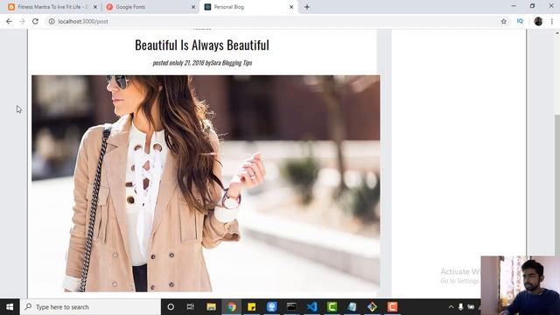Switch to Fitness Mantra tab
This screenshot has width=560, height=315.
click(52, 7)
